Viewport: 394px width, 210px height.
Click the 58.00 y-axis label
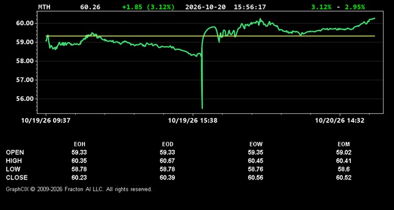point(25,61)
